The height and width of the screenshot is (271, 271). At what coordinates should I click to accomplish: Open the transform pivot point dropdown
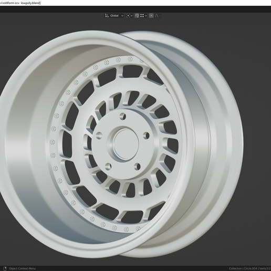(129, 16)
